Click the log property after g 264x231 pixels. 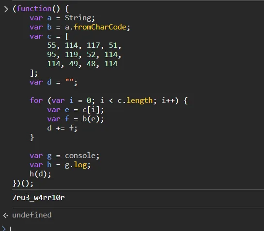[x=80, y=165]
